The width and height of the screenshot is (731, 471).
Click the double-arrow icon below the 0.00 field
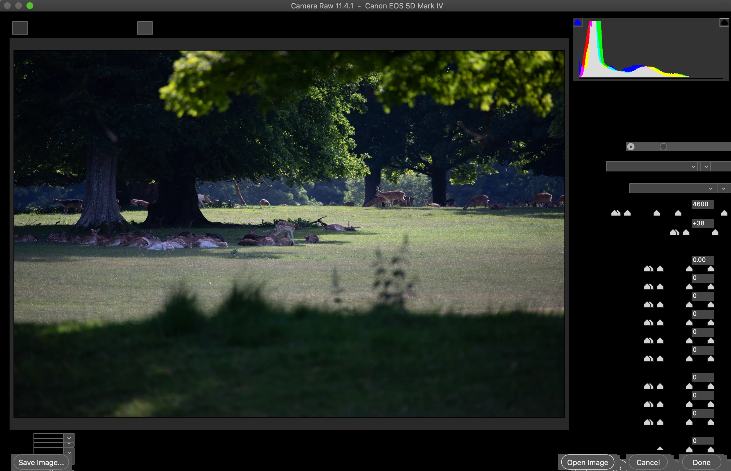point(648,269)
